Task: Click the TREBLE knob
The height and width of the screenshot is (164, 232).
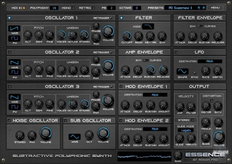Action: (206, 122)
